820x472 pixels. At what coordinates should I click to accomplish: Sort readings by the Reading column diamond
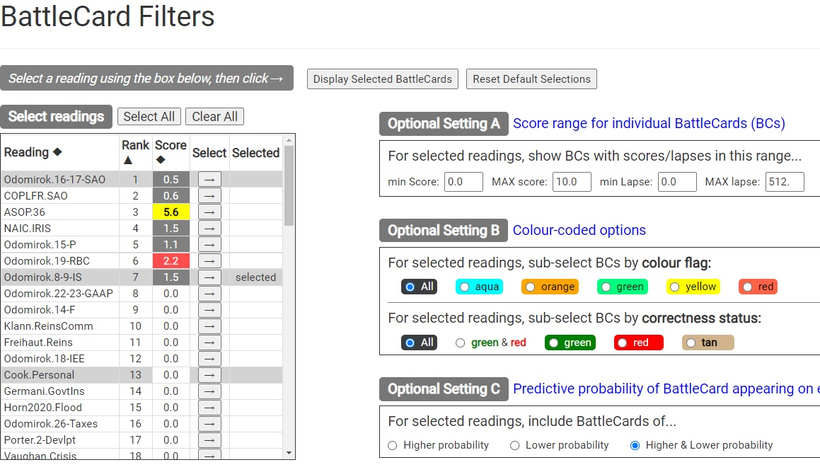pyautogui.click(x=57, y=152)
